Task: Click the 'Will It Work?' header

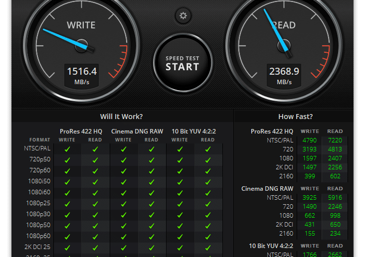Action: pos(121,116)
